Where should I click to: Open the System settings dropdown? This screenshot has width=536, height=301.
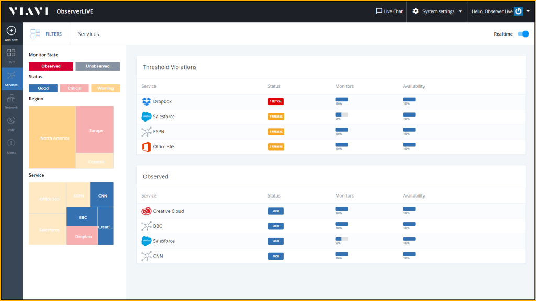tap(437, 11)
